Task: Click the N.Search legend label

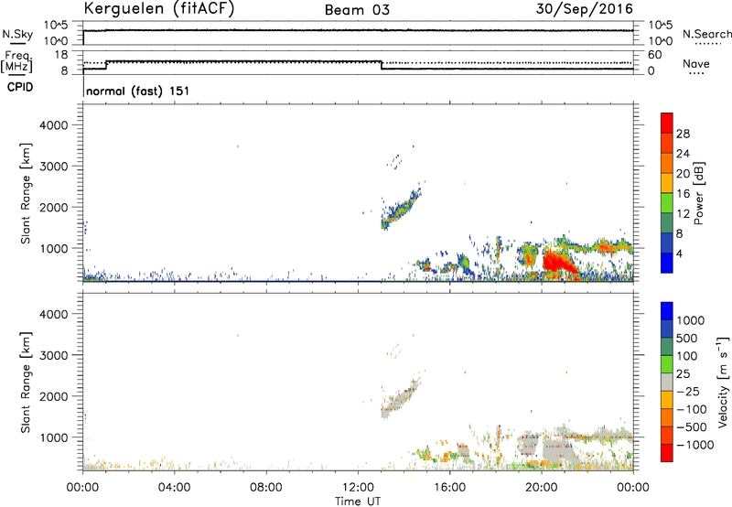Action: tap(706, 34)
